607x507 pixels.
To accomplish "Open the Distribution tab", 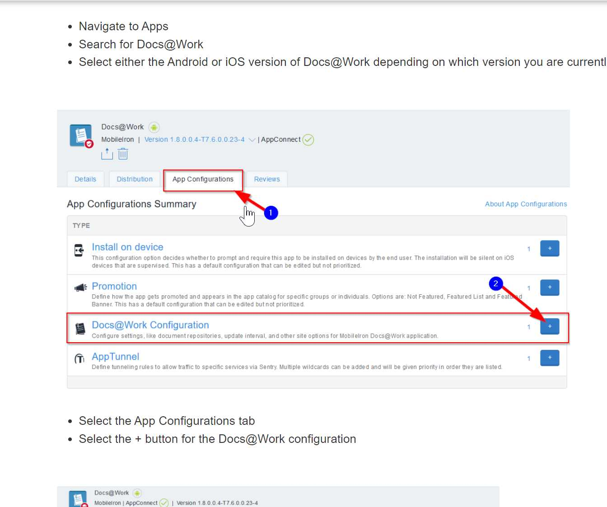I will 135,179.
